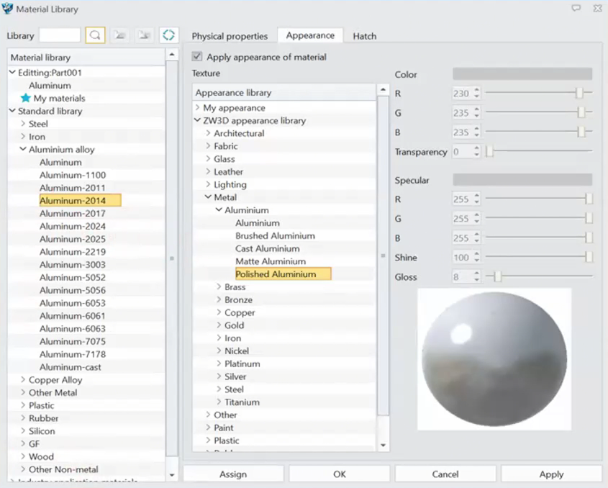Image resolution: width=608 pixels, height=488 pixels.
Task: Click the library search magnifier icon
Action: click(95, 35)
